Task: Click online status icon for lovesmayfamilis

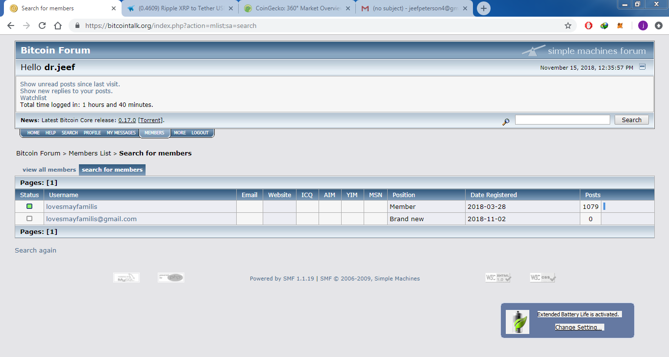Action: click(29, 206)
